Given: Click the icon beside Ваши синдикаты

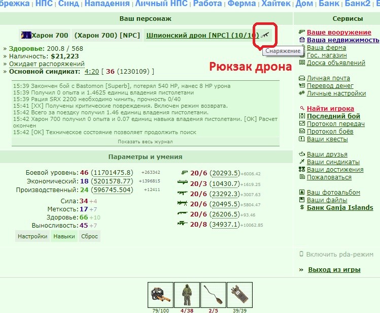Looking at the screenshot, I should [x=302, y=162].
